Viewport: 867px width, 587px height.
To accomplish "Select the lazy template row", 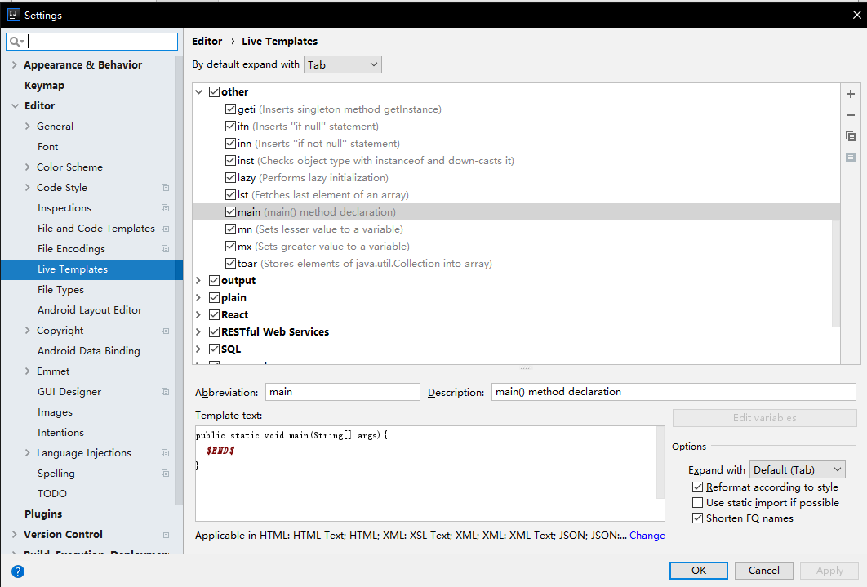I will pos(516,177).
